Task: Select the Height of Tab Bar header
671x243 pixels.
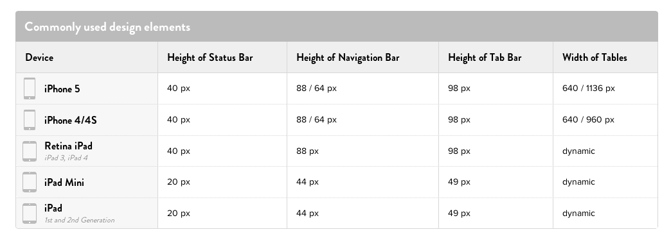Action: click(485, 58)
